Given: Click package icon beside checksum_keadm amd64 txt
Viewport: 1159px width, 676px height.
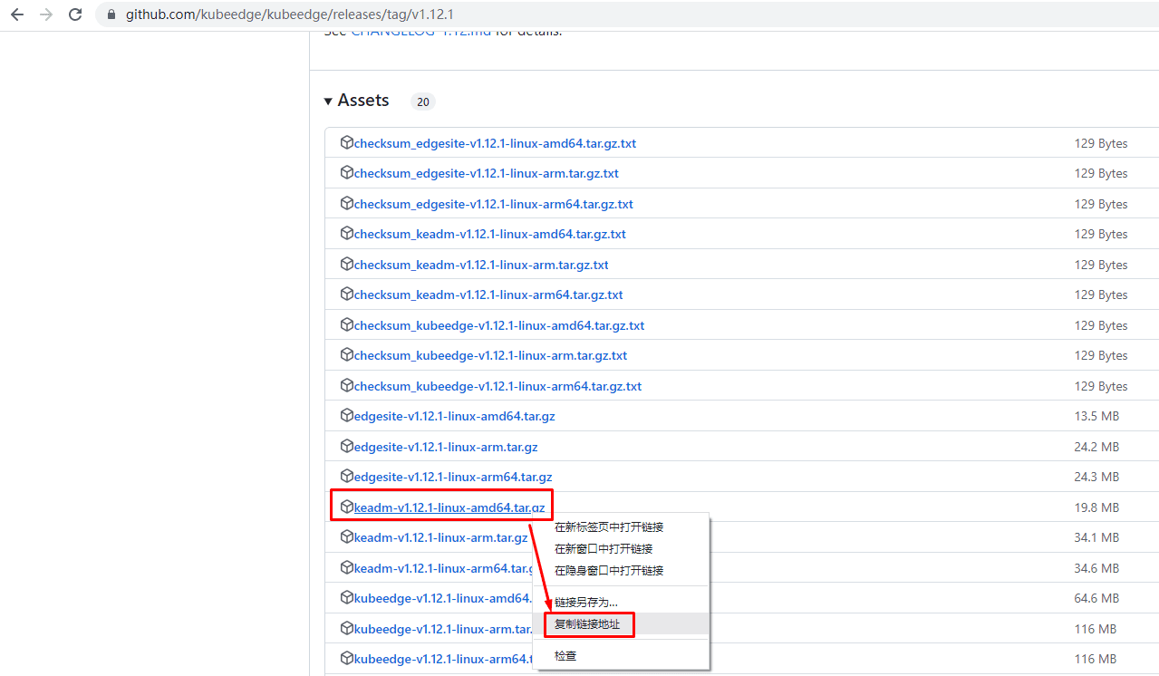Looking at the screenshot, I should coord(346,234).
